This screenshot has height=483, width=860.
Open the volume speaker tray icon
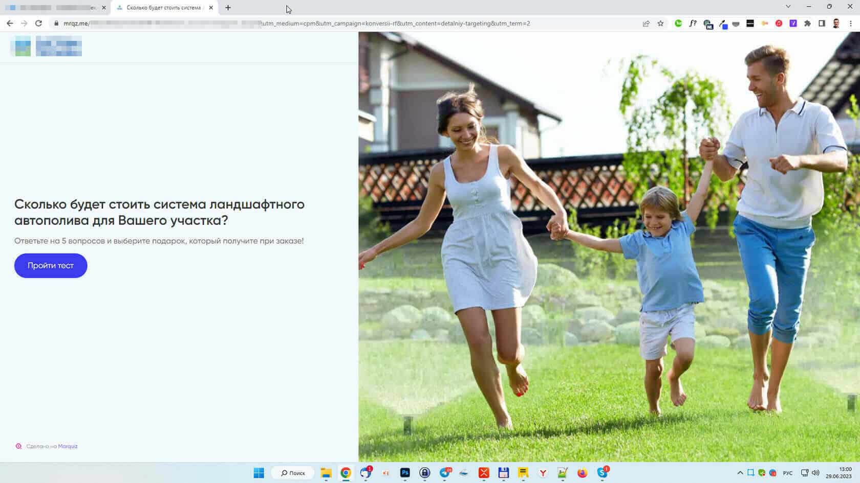[815, 473]
